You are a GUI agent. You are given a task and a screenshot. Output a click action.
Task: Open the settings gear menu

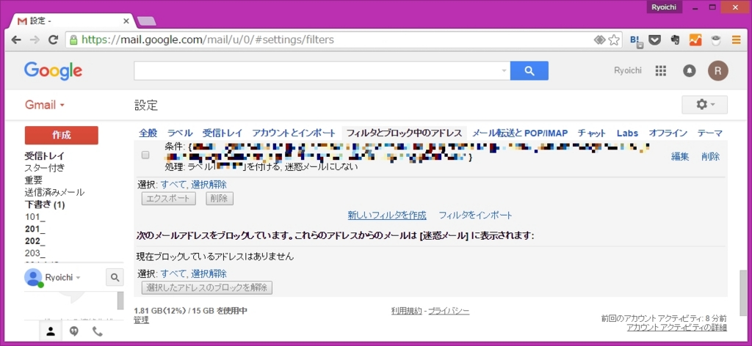pos(704,105)
